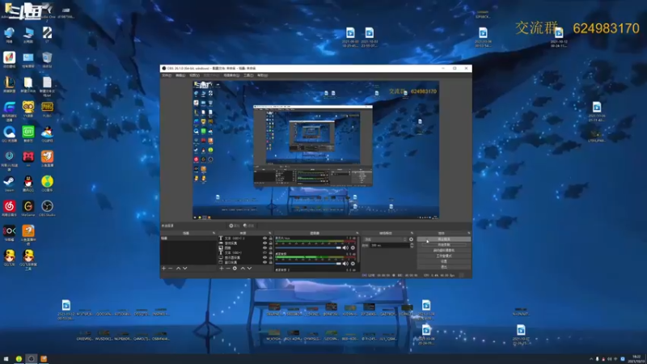Hide the 显示器采集 display capture source
The height and width of the screenshot is (364, 647).
click(265, 257)
